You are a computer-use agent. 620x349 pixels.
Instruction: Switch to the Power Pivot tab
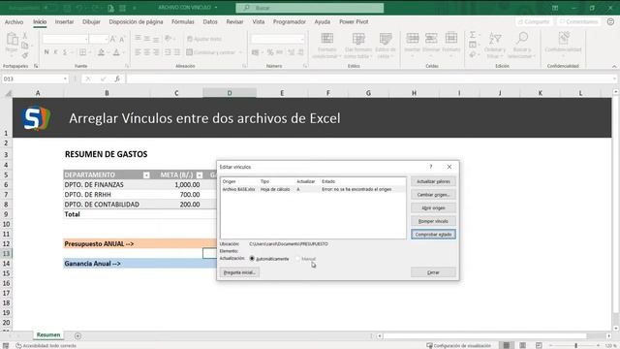354,21
